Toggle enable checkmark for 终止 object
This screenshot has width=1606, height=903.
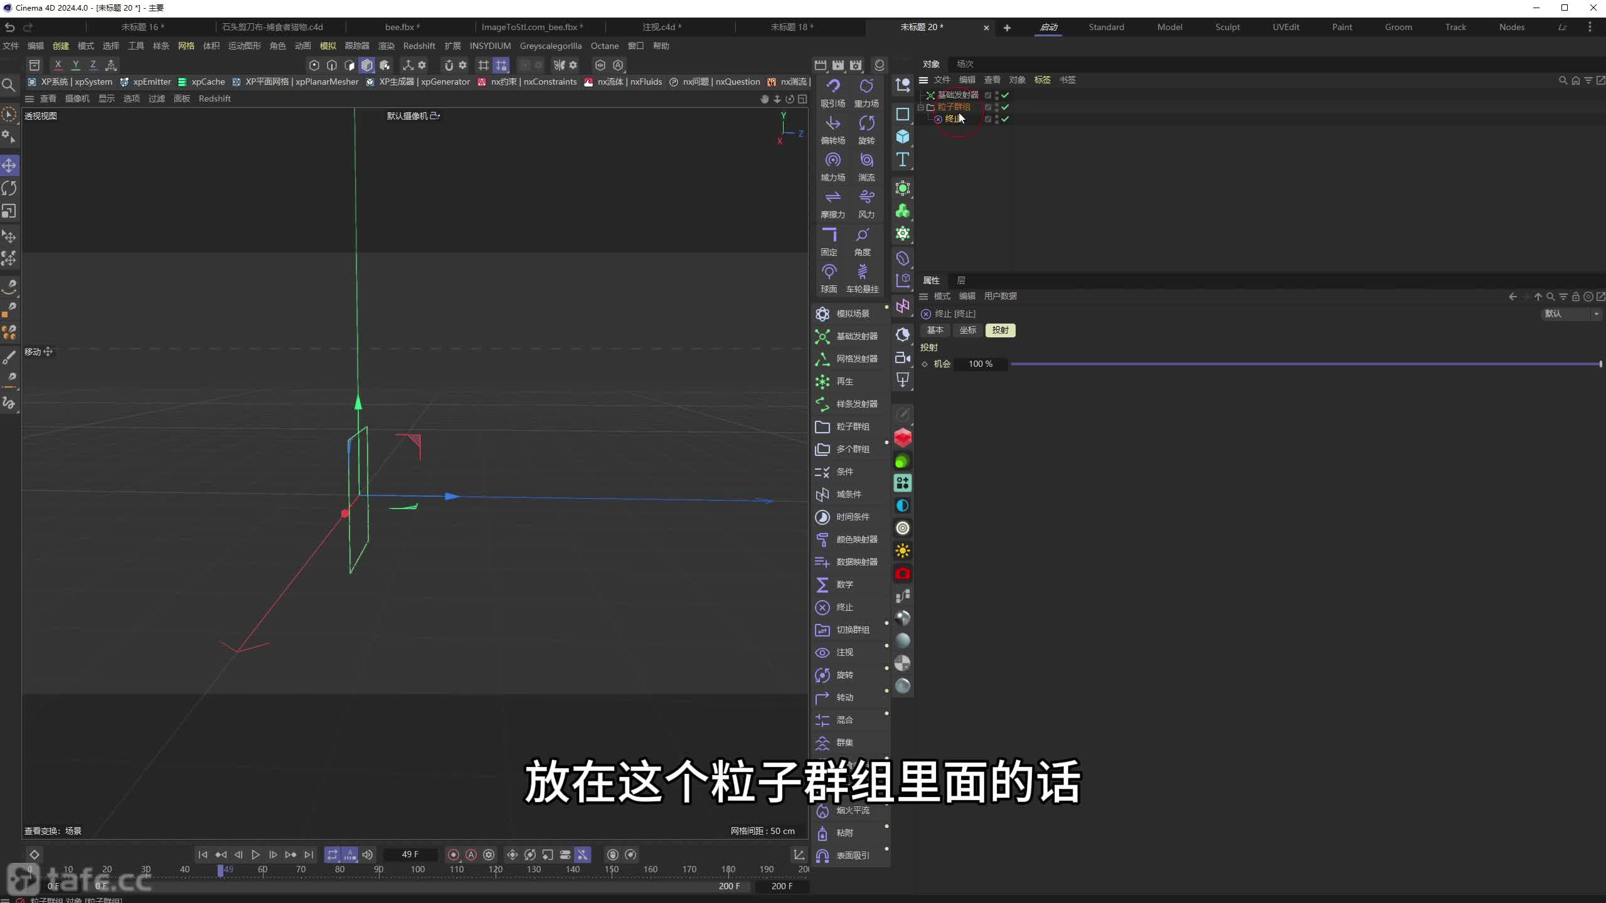coord(1005,119)
